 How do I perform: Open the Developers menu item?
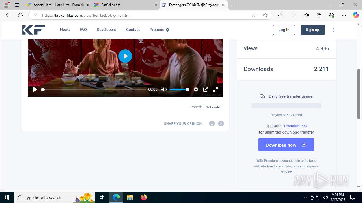click(x=106, y=30)
